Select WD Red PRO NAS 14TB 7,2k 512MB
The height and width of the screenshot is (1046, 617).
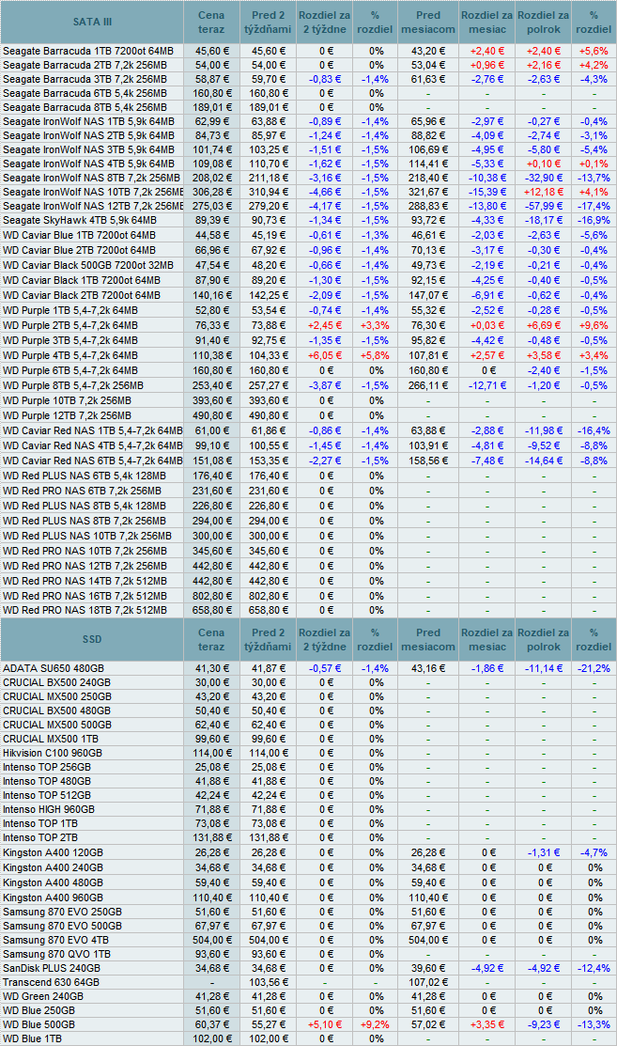(85, 581)
